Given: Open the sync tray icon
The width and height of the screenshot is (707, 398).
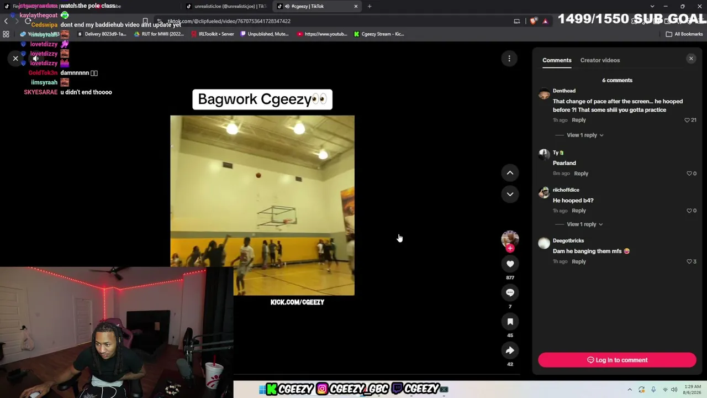Looking at the screenshot, I should 641,390.
